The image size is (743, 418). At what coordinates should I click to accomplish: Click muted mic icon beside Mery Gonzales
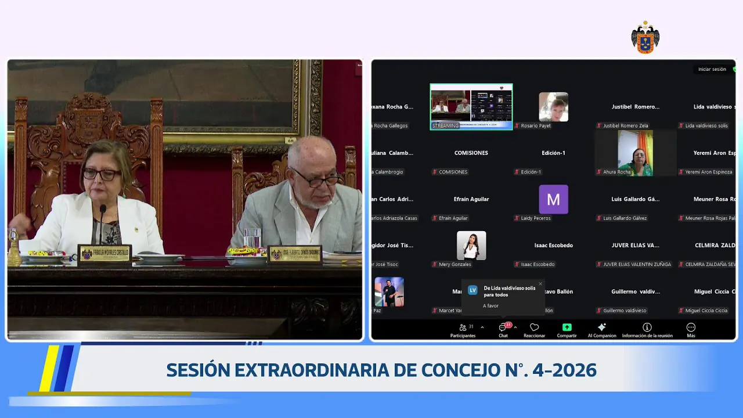[x=435, y=264]
